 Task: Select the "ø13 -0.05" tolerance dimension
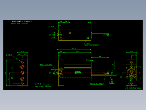click(114, 65)
